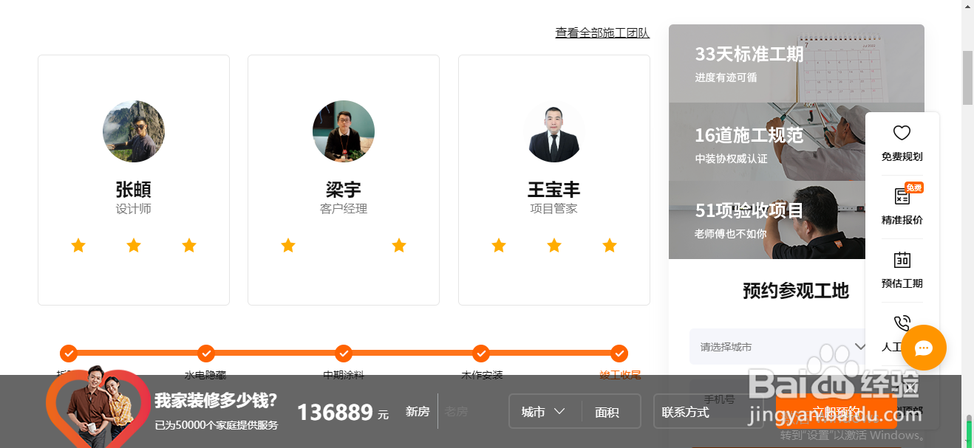Click the chevron arrow next to 城市
974x448 pixels.
coord(561,412)
